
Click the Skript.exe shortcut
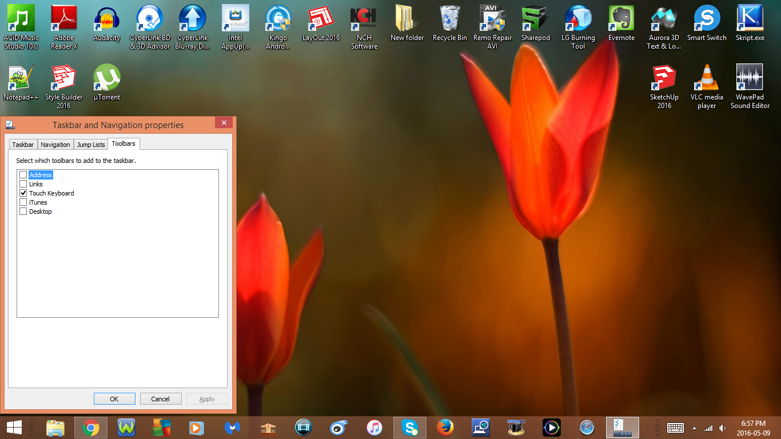tap(750, 23)
